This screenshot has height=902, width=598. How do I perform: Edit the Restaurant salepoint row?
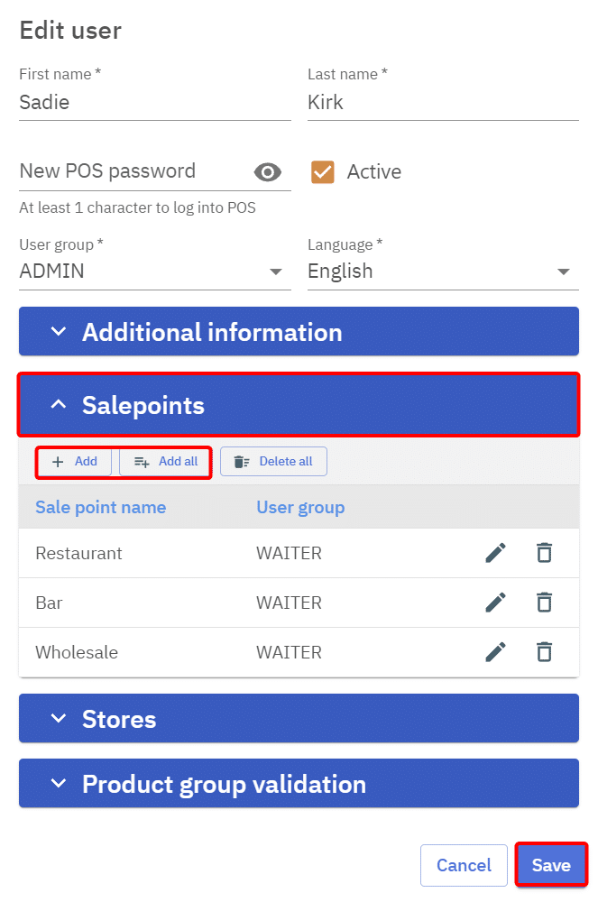pyautogui.click(x=495, y=553)
